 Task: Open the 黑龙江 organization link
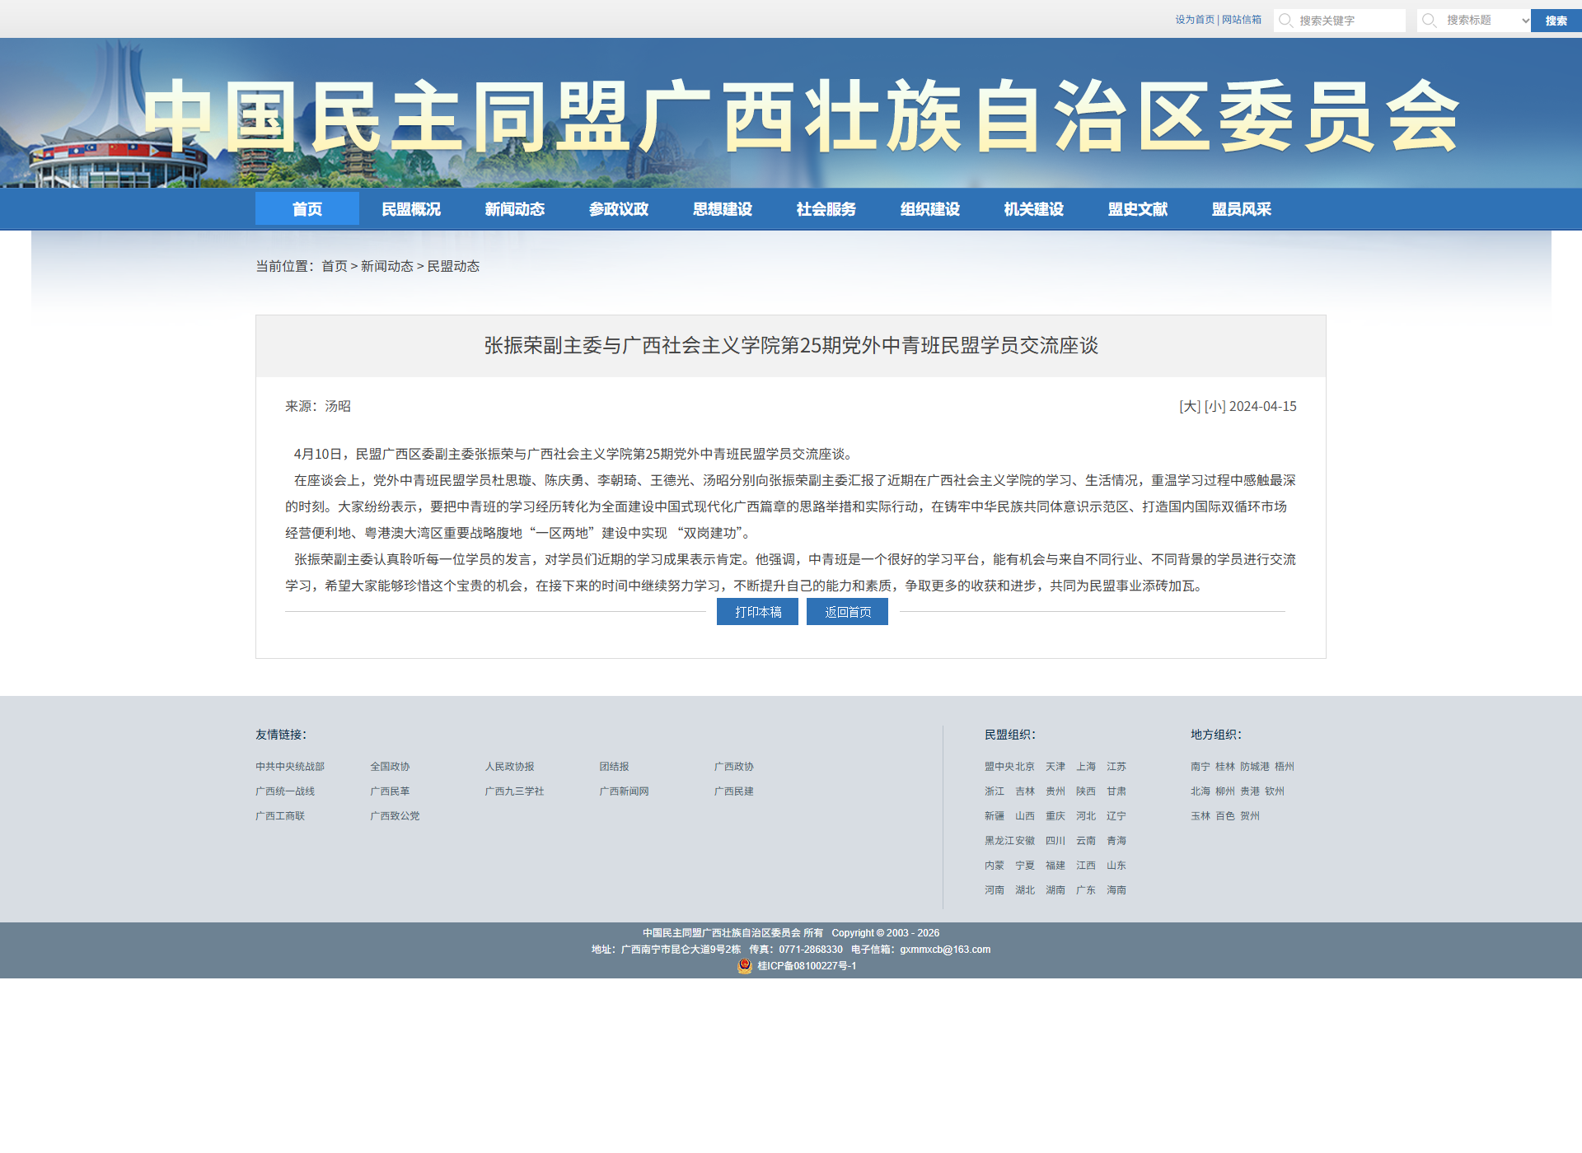[x=999, y=841]
